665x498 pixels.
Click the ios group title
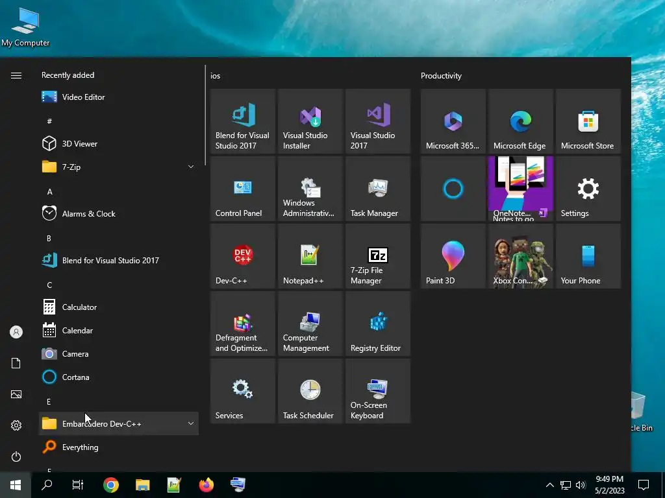coord(216,76)
